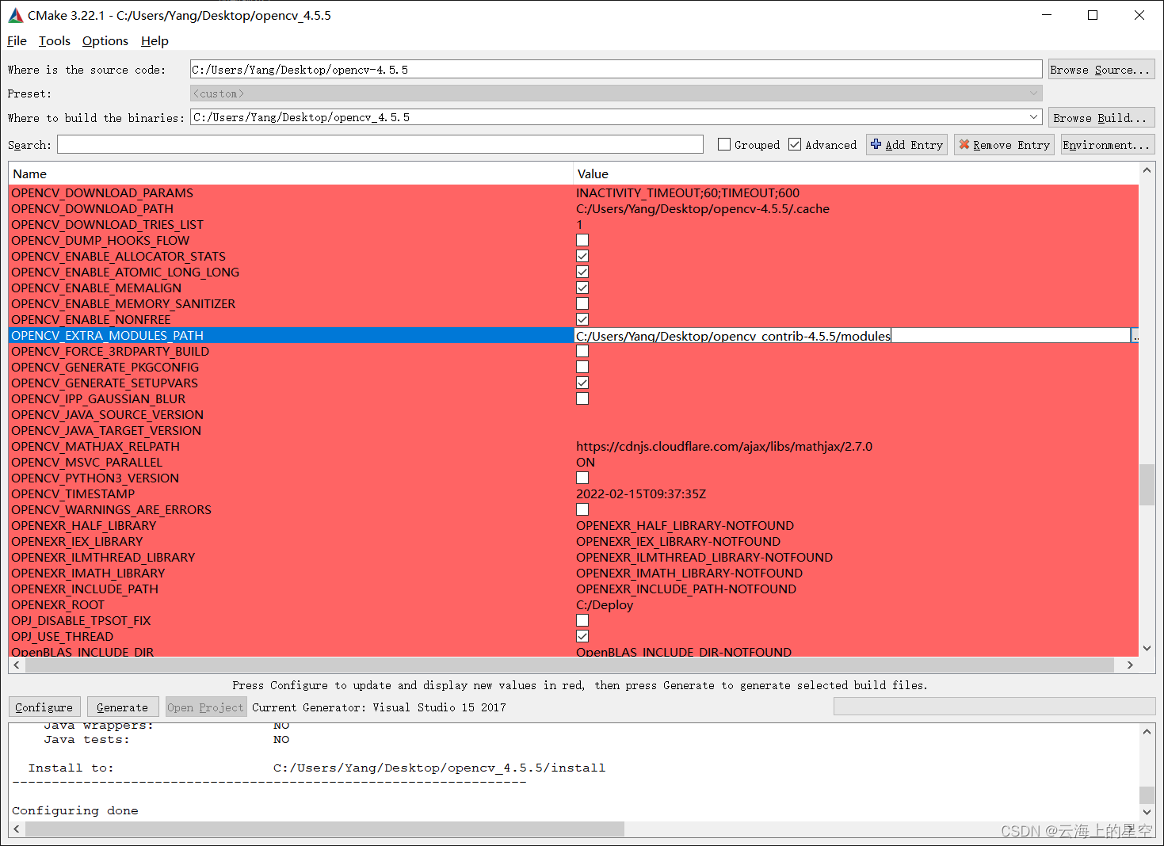The width and height of the screenshot is (1164, 846).
Task: Uncheck the OPJ_USE_THREAD checkbox
Action: click(x=582, y=636)
